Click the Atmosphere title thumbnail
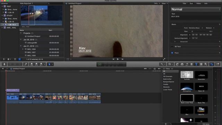The image size is (222, 125). [187, 86]
